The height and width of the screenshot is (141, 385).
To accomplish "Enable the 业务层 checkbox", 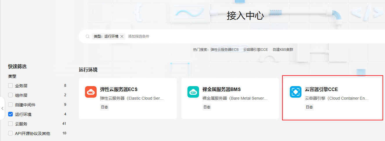I will [10, 86].
